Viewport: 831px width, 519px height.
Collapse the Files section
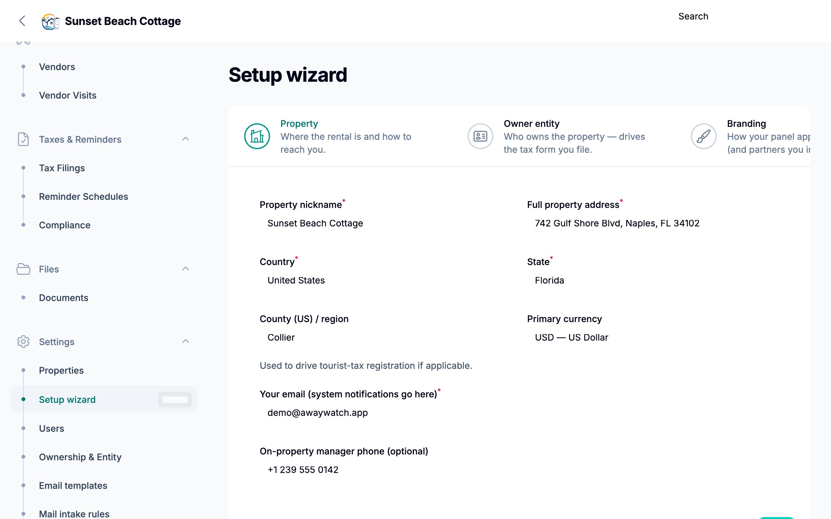186,269
